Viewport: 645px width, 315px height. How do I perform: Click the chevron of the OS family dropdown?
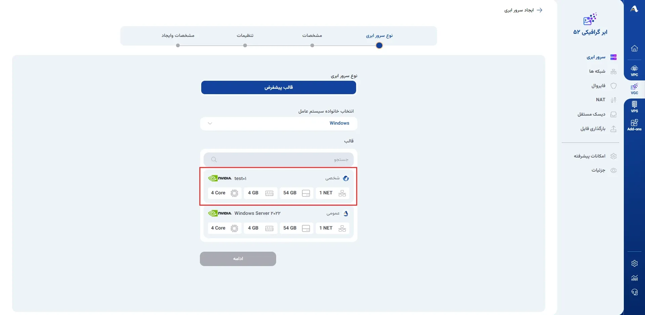tap(210, 123)
